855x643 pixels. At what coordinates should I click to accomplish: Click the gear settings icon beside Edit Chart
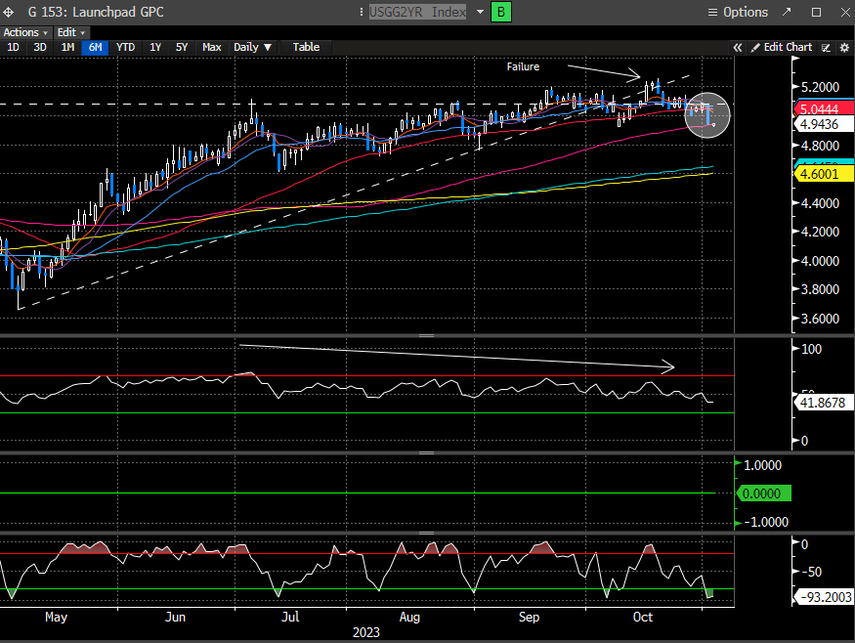[844, 47]
